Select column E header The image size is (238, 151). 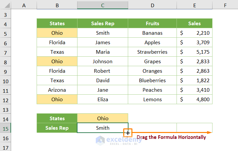195,5
